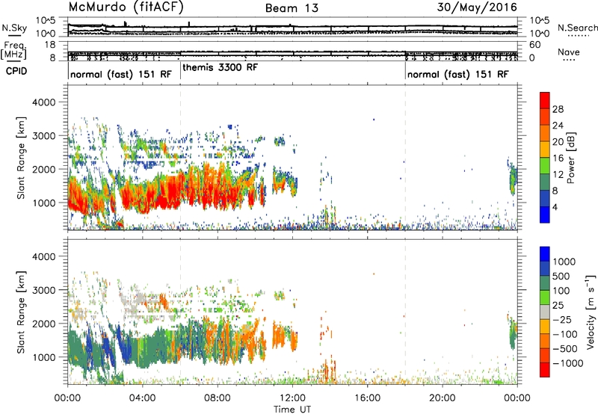Viewport: 598px width, 414px height.
Task: Click the '18' left tick of frequency panel
Action: (50, 45)
